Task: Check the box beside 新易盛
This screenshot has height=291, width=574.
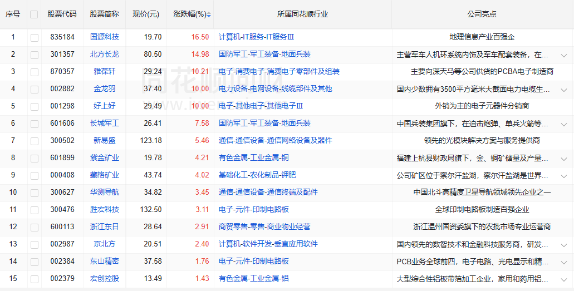Action: pos(35,141)
